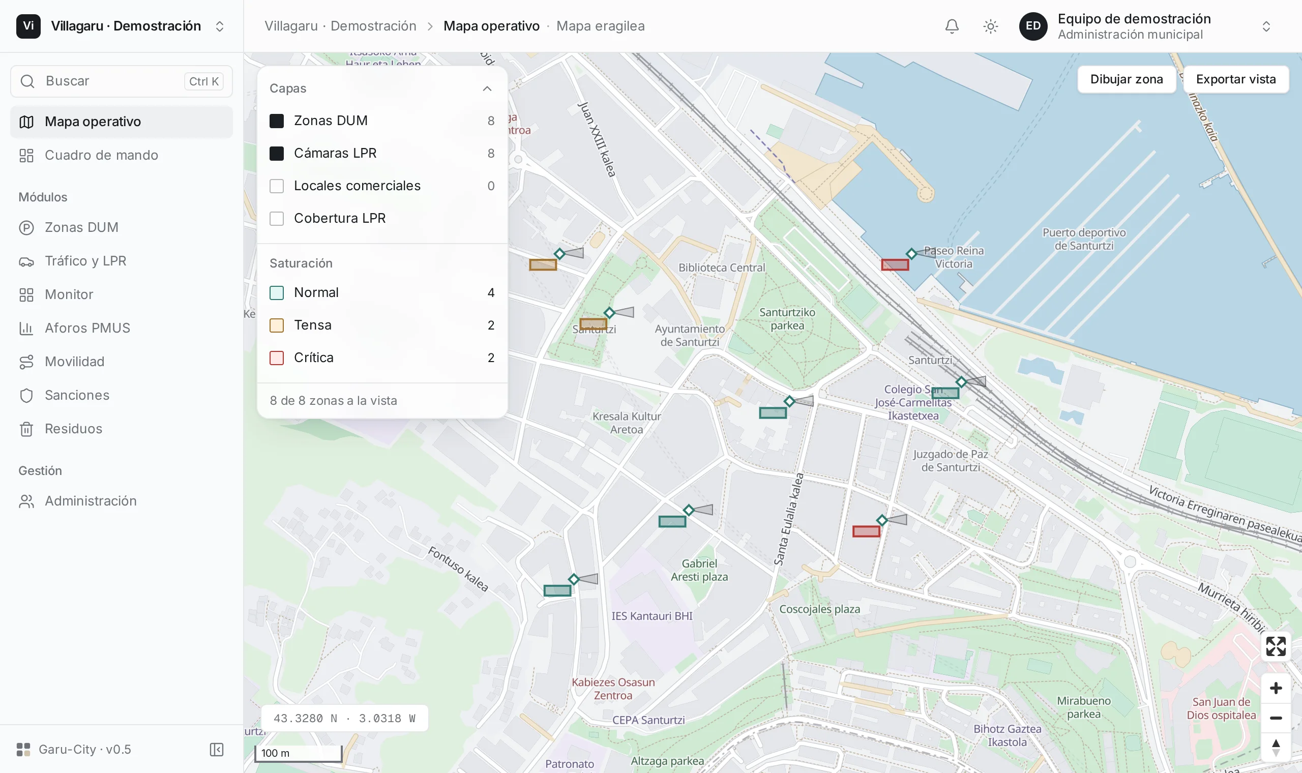Open Administración section
Viewport: 1302px width, 773px height.
(x=122, y=501)
